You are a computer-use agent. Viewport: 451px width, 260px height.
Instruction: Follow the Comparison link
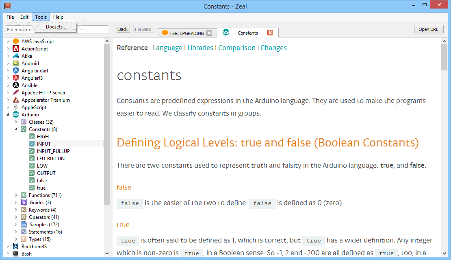pyautogui.click(x=237, y=48)
